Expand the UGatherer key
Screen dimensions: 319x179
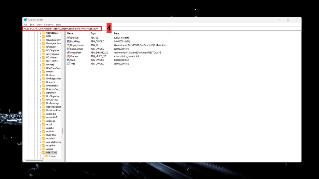40,58
